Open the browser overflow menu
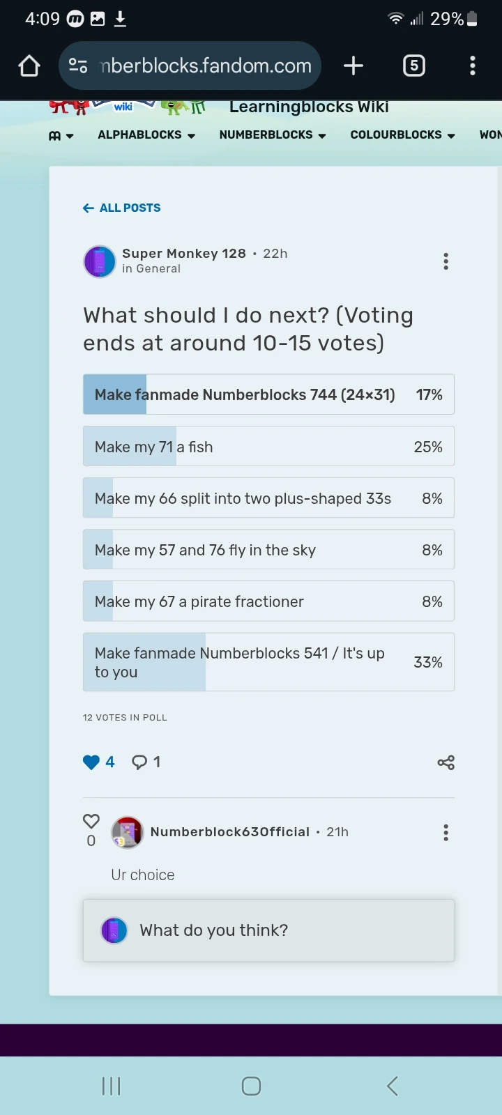The width and height of the screenshot is (502, 1115). 473,66
